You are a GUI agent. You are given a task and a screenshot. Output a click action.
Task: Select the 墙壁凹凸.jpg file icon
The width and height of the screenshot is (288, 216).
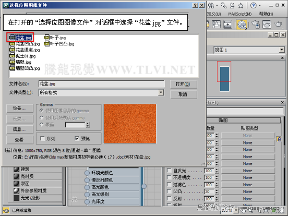12,68
